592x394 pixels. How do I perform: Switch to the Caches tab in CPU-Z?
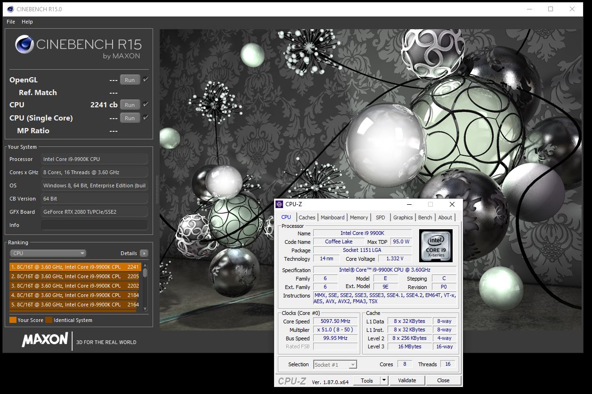pyautogui.click(x=307, y=217)
